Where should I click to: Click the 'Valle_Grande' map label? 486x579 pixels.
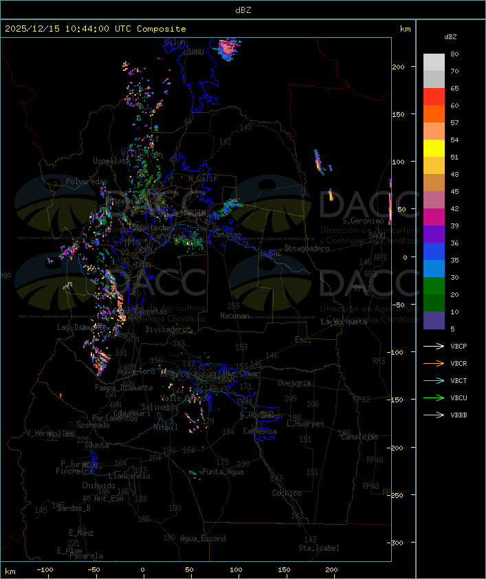click(x=185, y=398)
